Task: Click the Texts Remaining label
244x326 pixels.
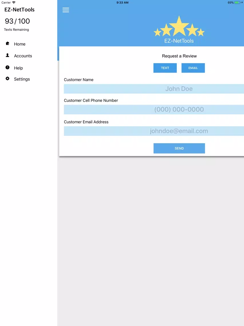Action: 16,30
